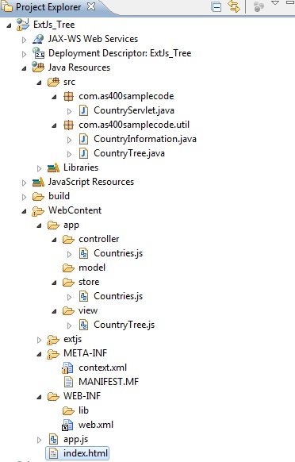Viewport: 295px width, 462px height.
Task: Click the build folder icon
Action: [x=38, y=196]
